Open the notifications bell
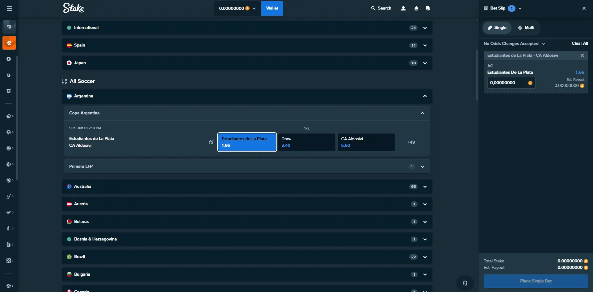593x292 pixels. click(x=416, y=8)
